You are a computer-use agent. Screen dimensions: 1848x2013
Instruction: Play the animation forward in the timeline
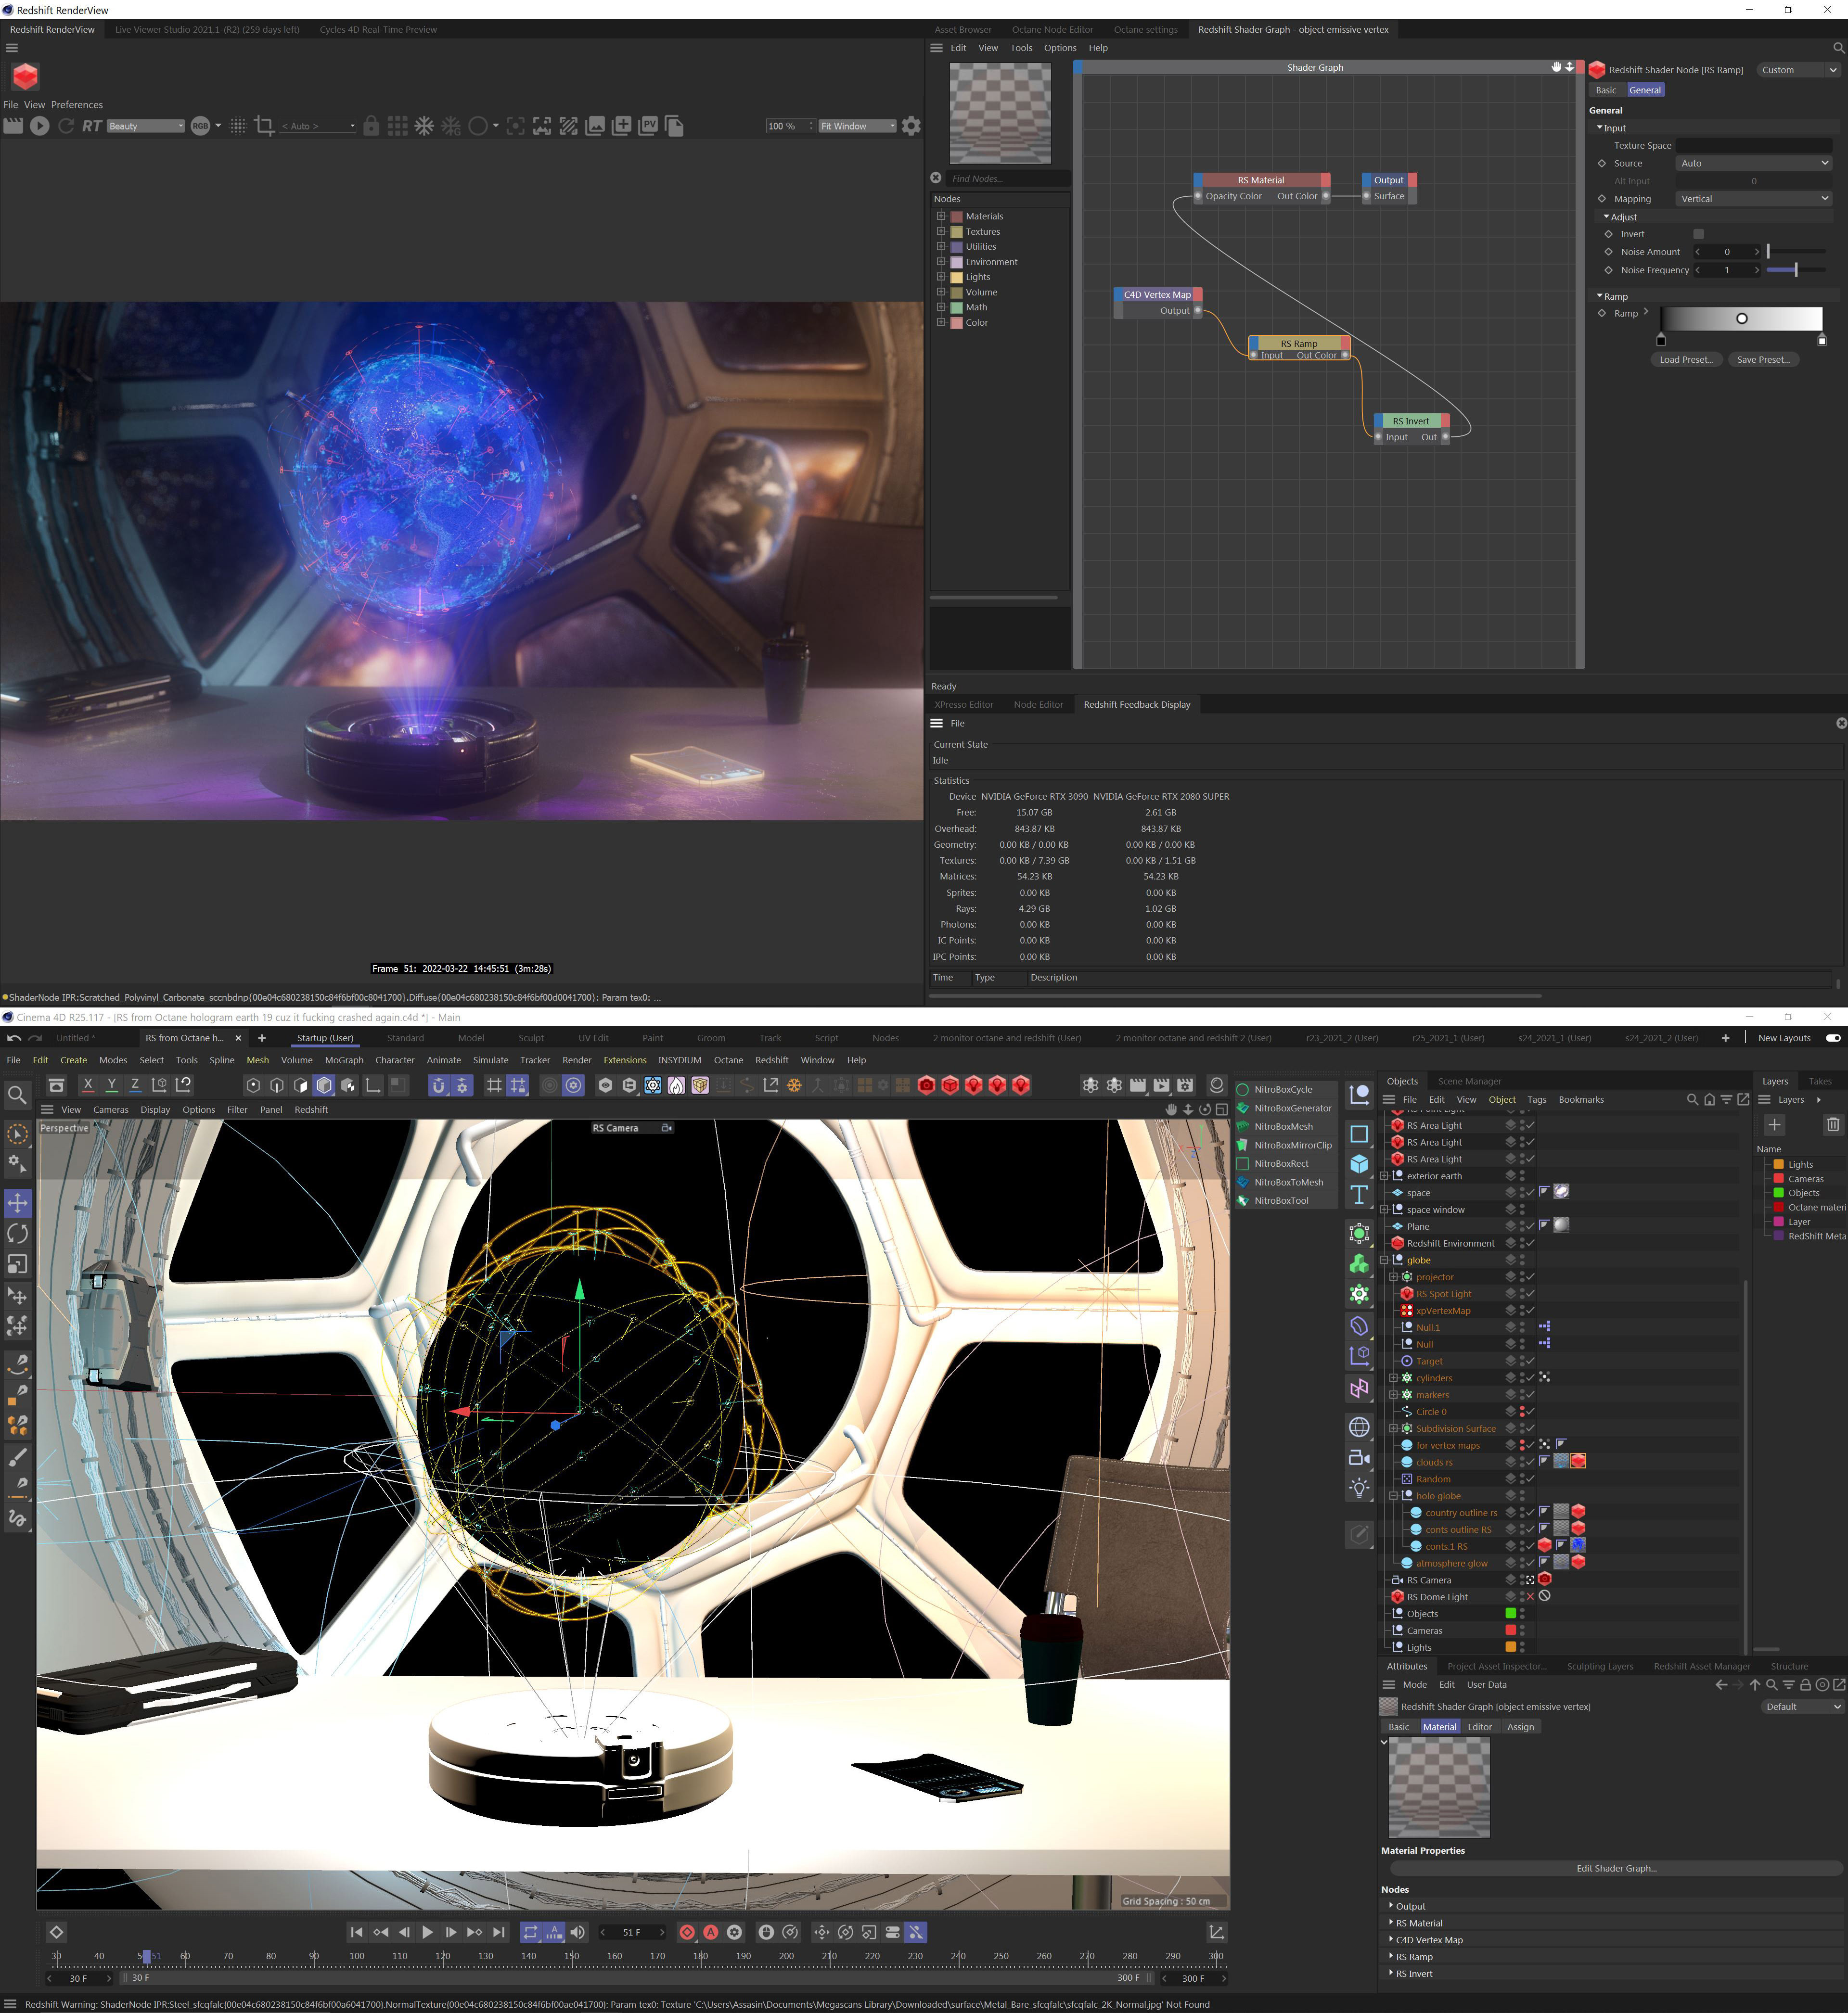point(427,1932)
